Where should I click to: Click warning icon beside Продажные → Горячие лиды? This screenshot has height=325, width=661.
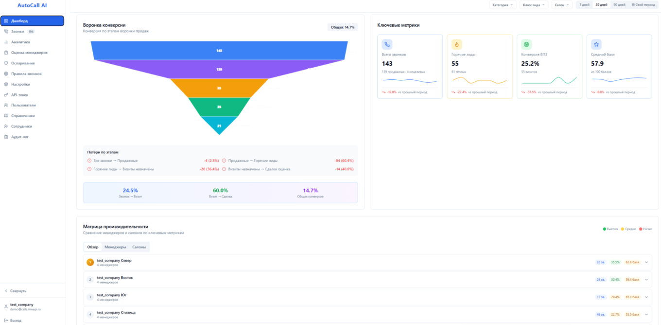click(224, 161)
